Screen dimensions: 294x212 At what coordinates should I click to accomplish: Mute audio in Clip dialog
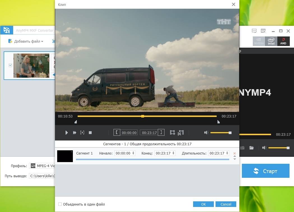point(206,133)
